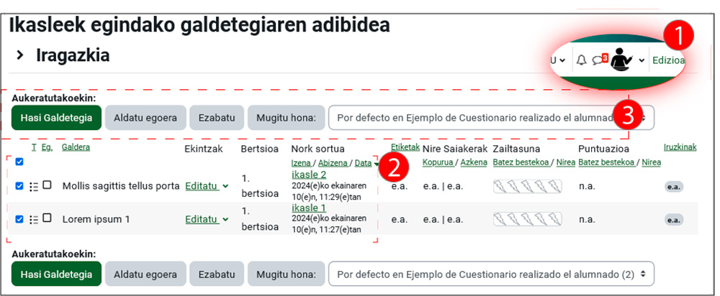The width and height of the screenshot is (720, 296).
Task: Click difficulty rating icons for Mollis sagittis
Action: tap(527, 187)
